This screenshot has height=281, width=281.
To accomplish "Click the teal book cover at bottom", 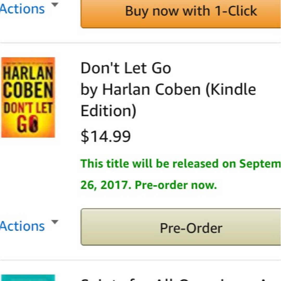I will 28,278.
